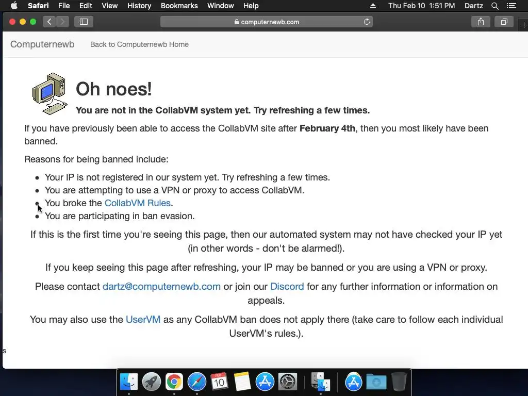Image resolution: width=528 pixels, height=396 pixels.
Task: Click the retro computer image
Action: 49,94
